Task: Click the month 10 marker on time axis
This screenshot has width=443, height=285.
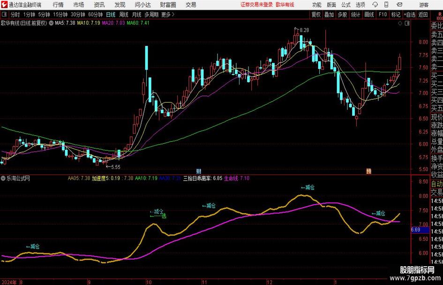Action: (149, 282)
